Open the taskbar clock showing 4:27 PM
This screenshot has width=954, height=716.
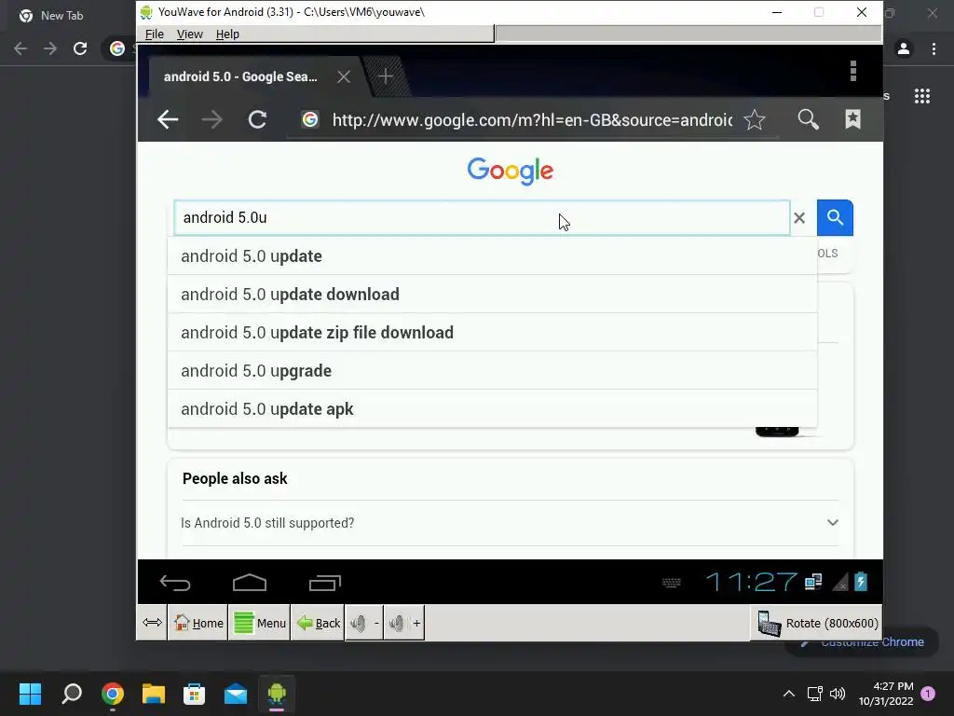(886, 694)
